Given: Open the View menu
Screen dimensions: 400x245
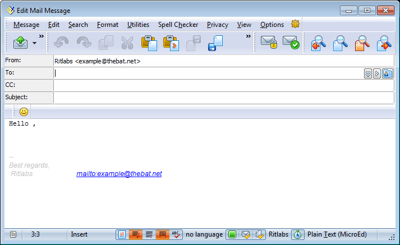Looking at the screenshot, I should tap(244, 25).
